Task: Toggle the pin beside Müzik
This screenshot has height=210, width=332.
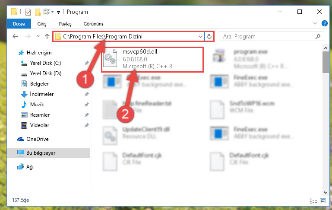Action: pos(87,105)
